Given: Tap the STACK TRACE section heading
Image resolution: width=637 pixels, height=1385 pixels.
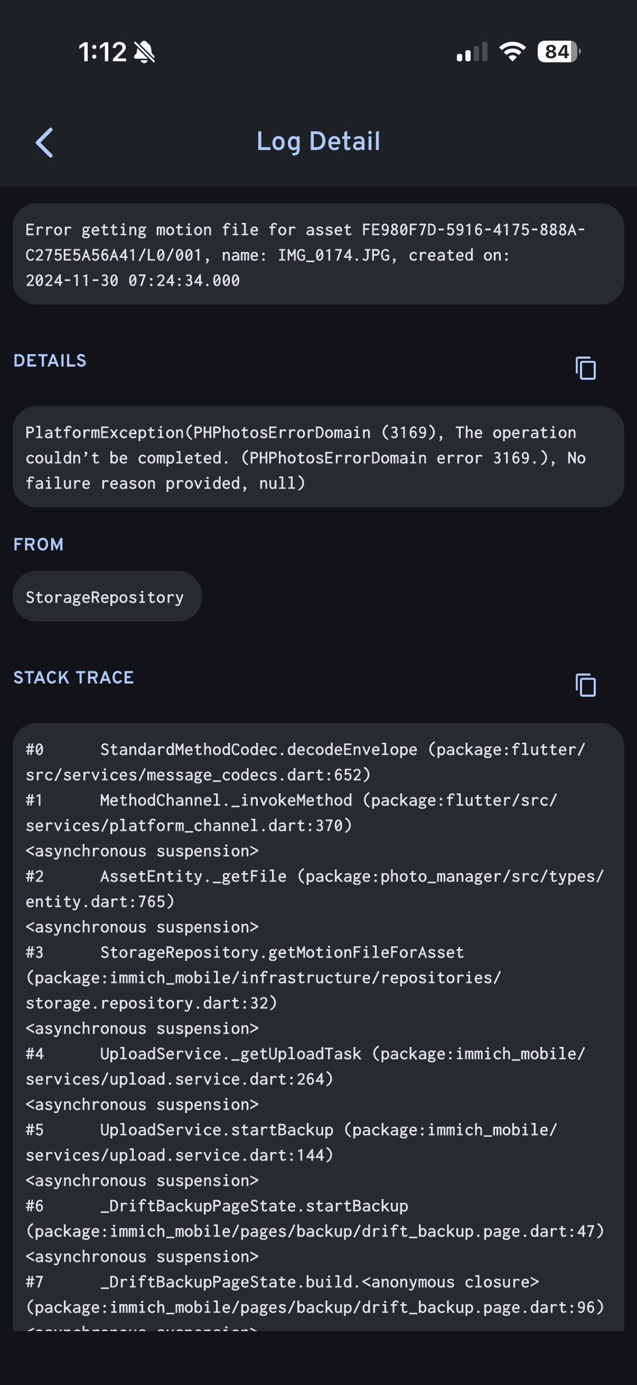Looking at the screenshot, I should point(73,677).
